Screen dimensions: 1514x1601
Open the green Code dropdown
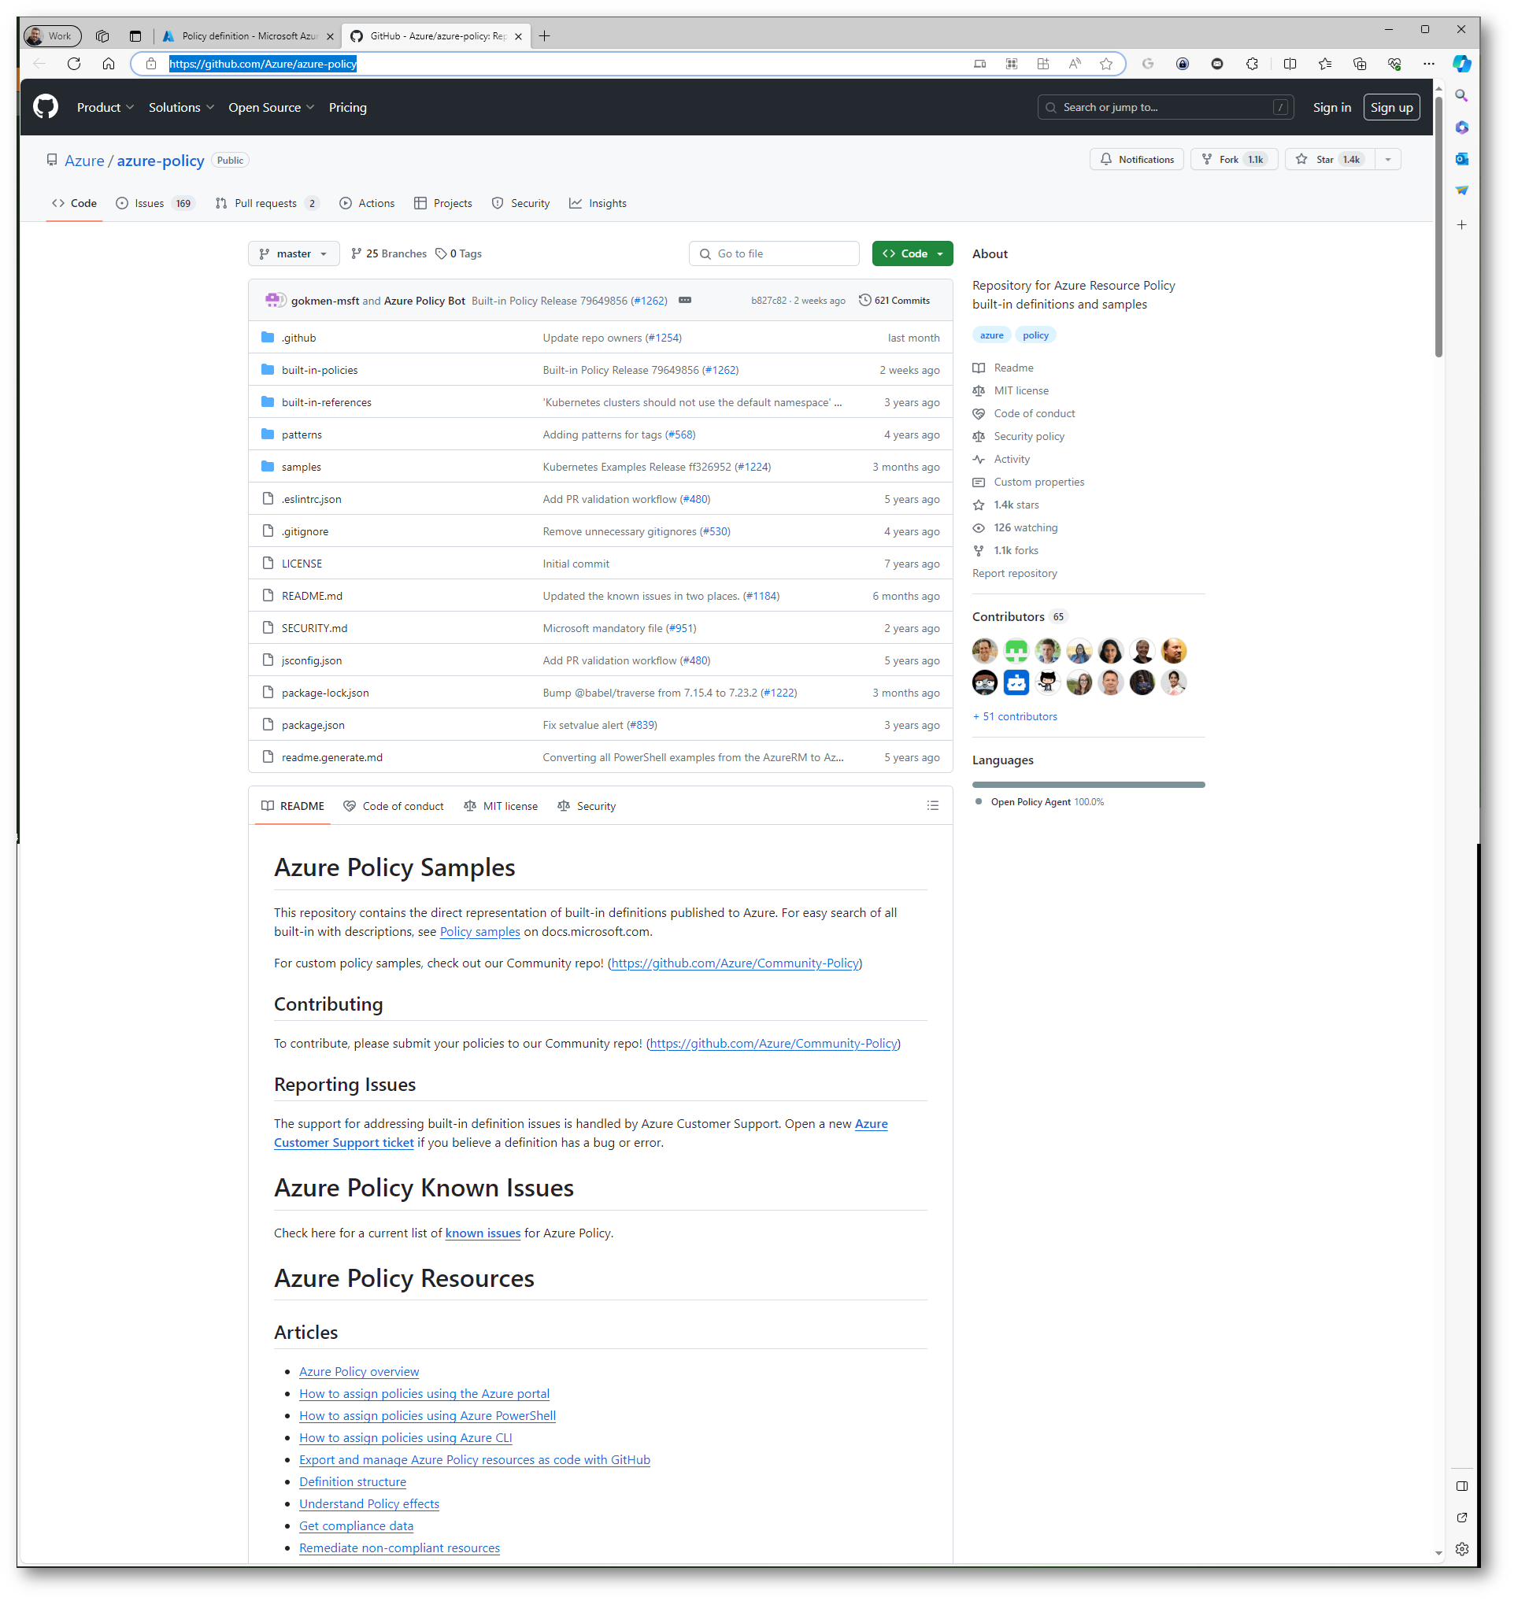tap(912, 253)
